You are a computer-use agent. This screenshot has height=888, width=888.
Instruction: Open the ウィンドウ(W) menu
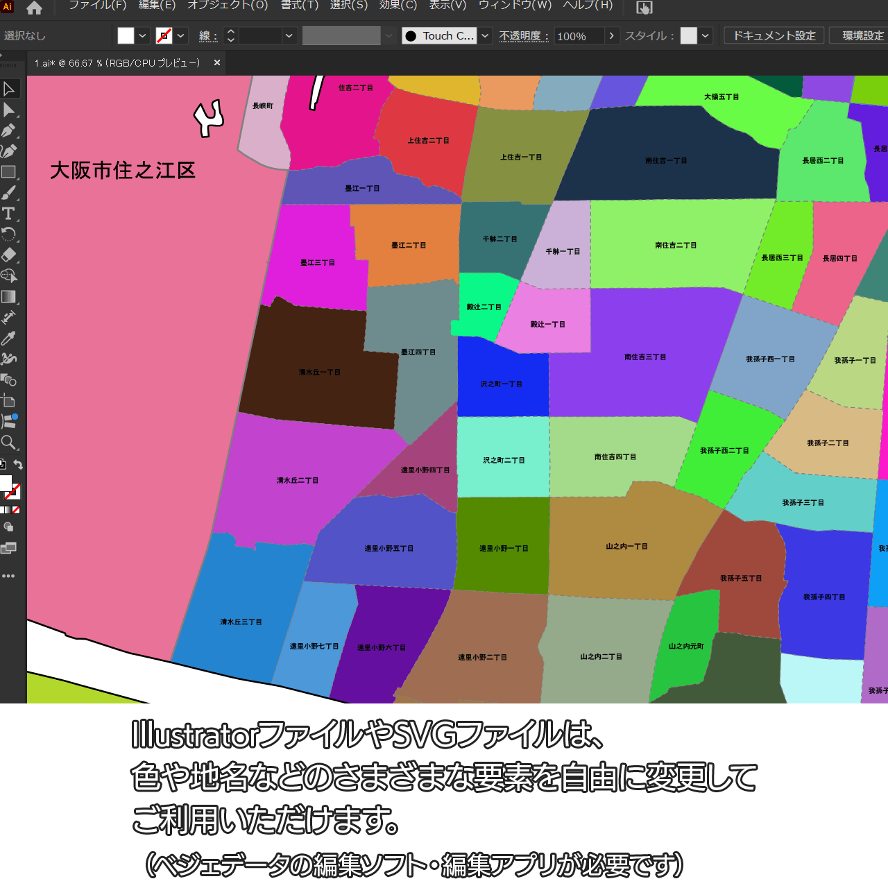click(x=515, y=6)
